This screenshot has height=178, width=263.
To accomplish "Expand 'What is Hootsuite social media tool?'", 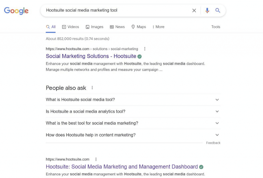I will (x=133, y=100).
